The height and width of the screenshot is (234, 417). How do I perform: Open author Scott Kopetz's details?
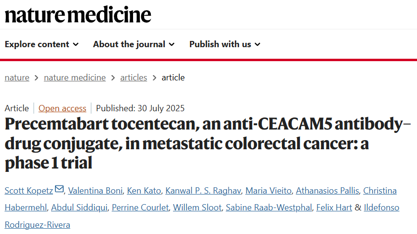tap(29, 191)
